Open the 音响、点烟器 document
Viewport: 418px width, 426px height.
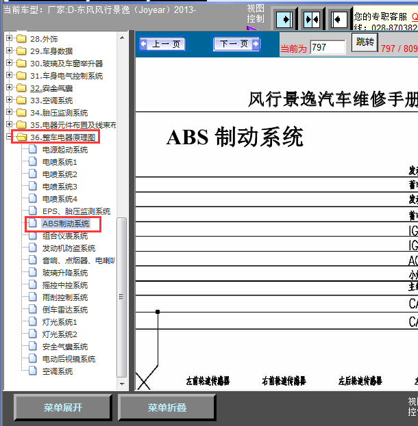coord(78,261)
